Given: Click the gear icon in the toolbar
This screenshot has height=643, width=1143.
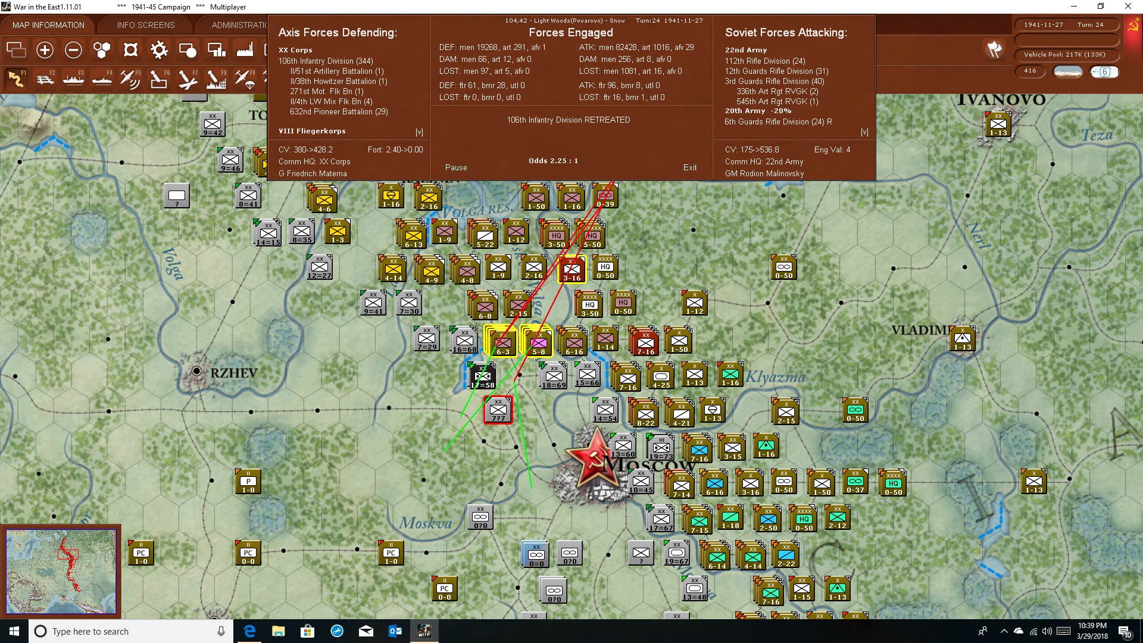Looking at the screenshot, I should coord(159,50).
